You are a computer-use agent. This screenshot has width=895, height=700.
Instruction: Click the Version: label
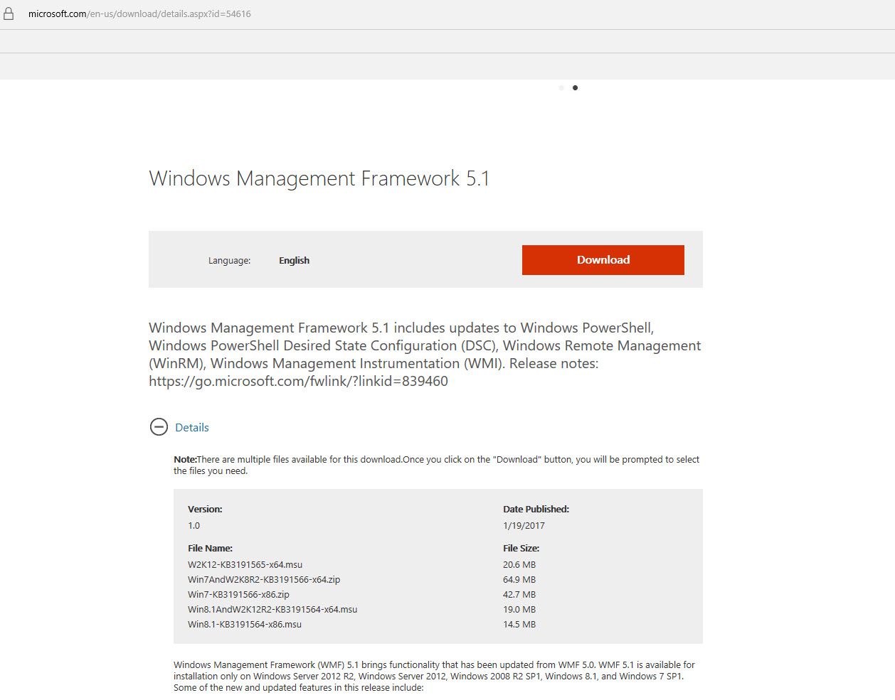tap(205, 510)
